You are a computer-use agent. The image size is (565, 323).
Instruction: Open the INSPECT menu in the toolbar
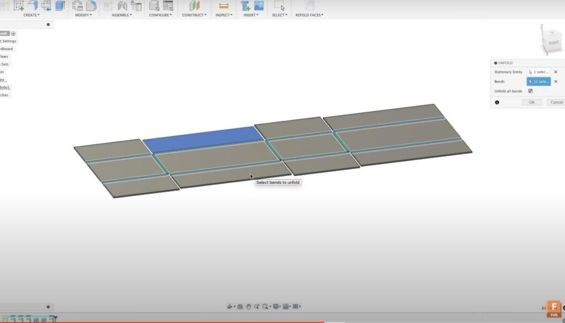(223, 15)
